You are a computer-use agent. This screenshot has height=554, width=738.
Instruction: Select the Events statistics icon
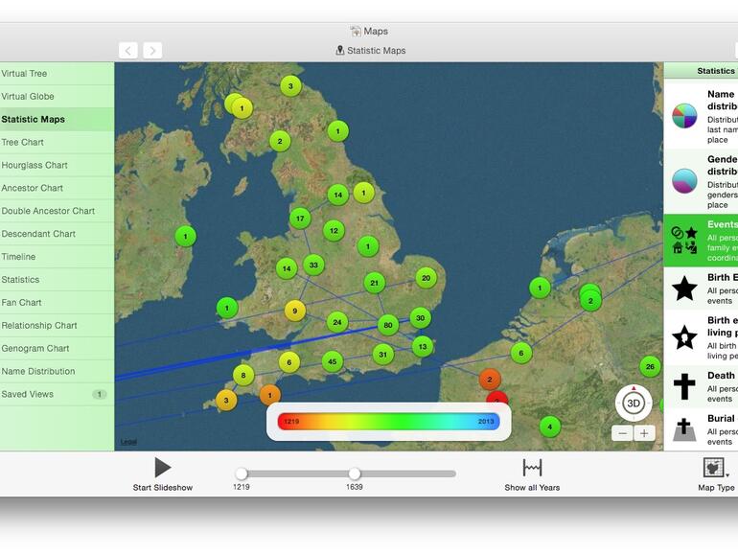pyautogui.click(x=684, y=240)
